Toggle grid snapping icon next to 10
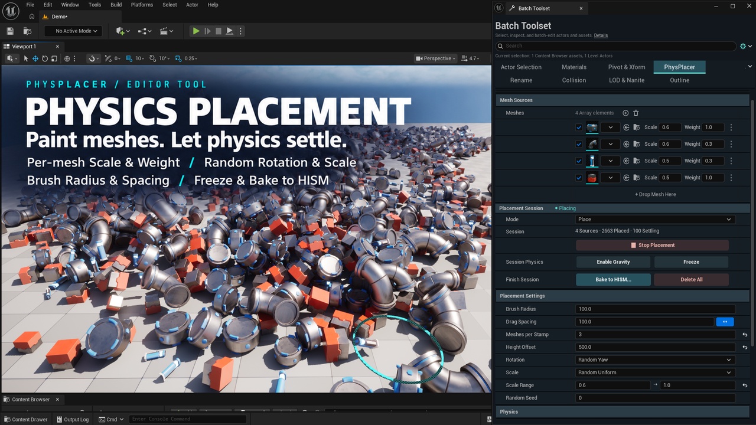 click(x=129, y=58)
